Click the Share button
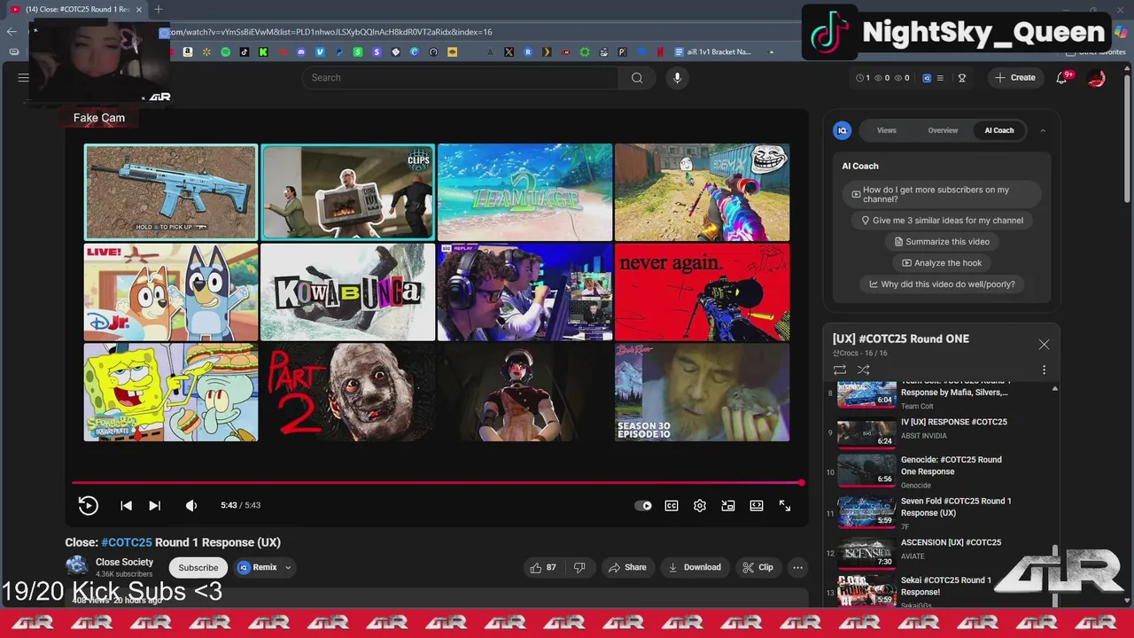This screenshot has height=638, width=1134. [x=626, y=567]
